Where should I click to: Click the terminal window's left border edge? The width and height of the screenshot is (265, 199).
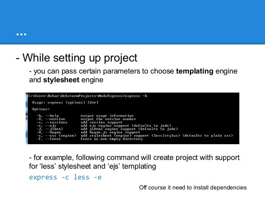(27, 118)
